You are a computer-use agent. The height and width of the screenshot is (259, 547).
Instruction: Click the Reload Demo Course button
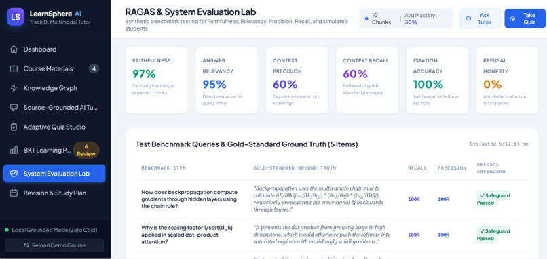point(54,245)
